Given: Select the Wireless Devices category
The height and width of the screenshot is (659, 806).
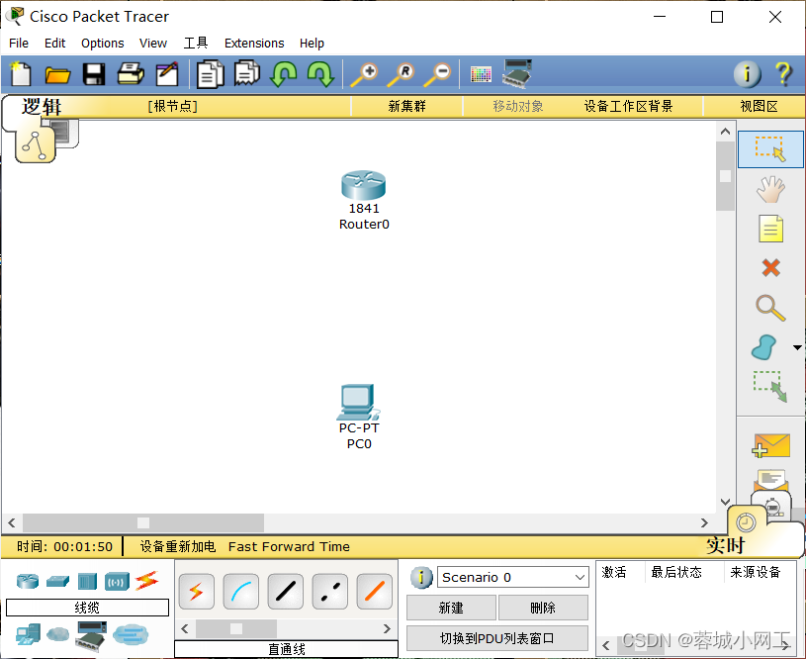Looking at the screenshot, I should coord(118,581).
